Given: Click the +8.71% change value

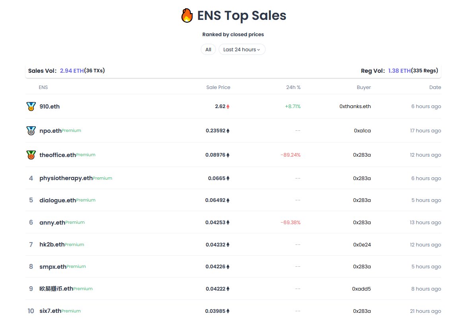Looking at the screenshot, I should click(x=293, y=107).
